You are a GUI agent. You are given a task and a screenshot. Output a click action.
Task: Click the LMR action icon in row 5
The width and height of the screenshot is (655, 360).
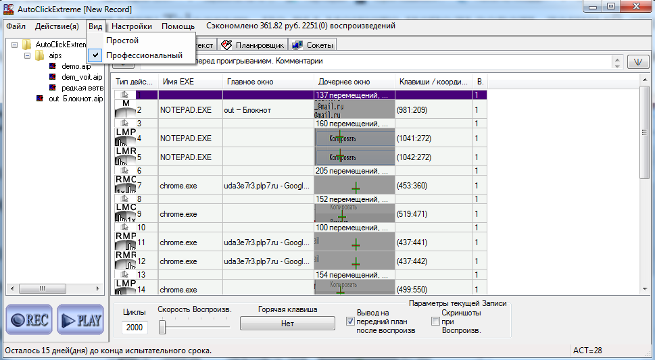pyautogui.click(x=126, y=156)
